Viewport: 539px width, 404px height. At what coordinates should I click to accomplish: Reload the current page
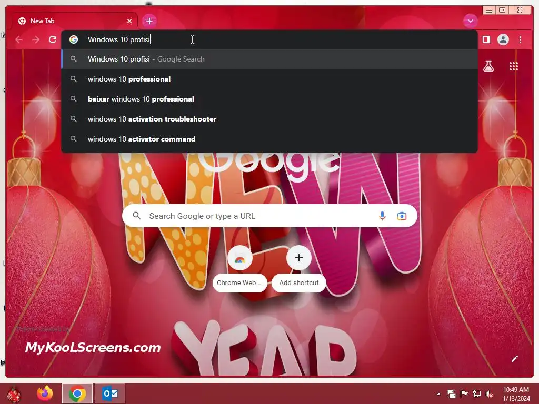tap(53, 39)
